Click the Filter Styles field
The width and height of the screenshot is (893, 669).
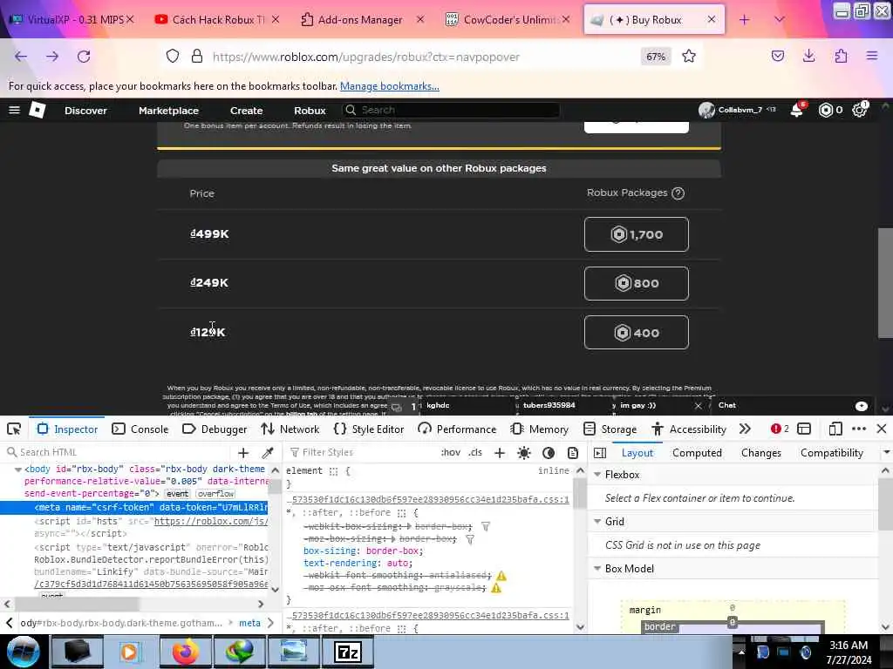pyautogui.click(x=362, y=453)
